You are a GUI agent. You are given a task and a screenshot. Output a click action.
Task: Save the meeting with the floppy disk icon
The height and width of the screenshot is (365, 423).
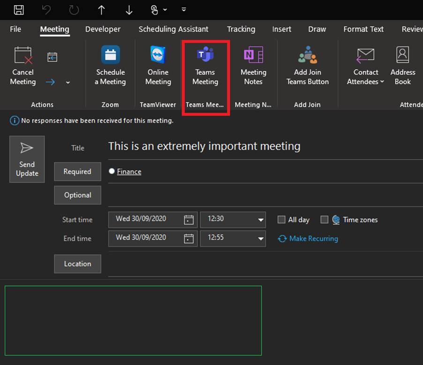pos(19,10)
